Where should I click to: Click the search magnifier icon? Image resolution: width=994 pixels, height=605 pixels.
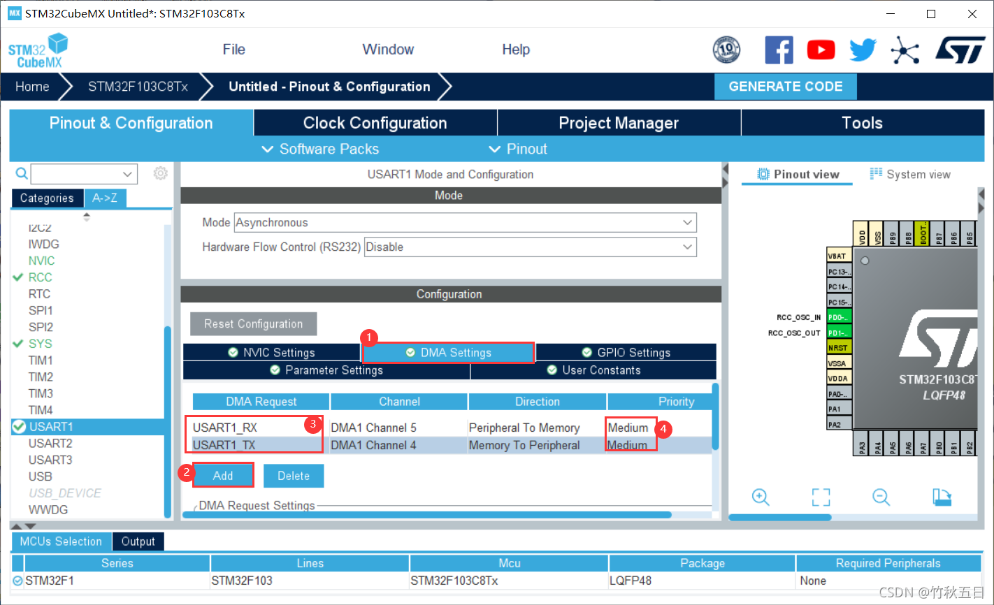(x=22, y=173)
